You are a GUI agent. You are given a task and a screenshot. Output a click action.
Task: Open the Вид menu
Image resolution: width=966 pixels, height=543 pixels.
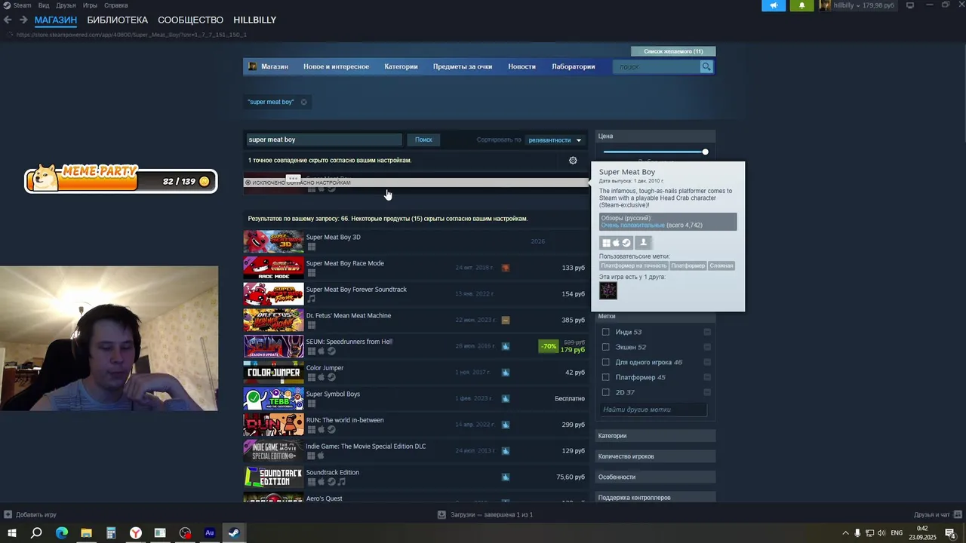pos(44,5)
